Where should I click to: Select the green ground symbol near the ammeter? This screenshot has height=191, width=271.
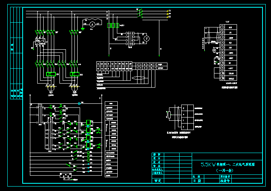[x=83, y=28]
